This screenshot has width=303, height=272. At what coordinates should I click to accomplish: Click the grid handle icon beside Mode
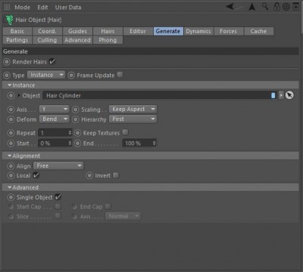coord(7,7)
